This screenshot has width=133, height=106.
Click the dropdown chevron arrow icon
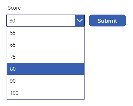point(80,21)
